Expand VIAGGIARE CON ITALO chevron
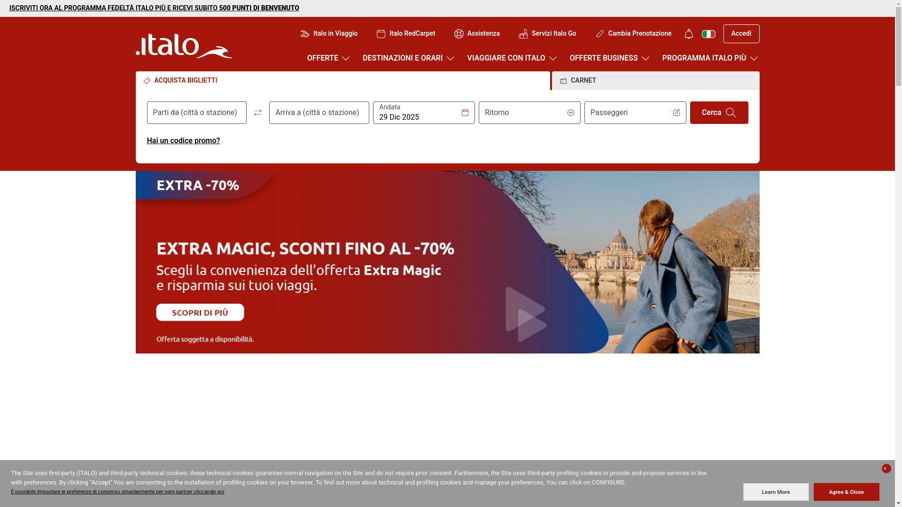This screenshot has width=902, height=507. coord(553,58)
